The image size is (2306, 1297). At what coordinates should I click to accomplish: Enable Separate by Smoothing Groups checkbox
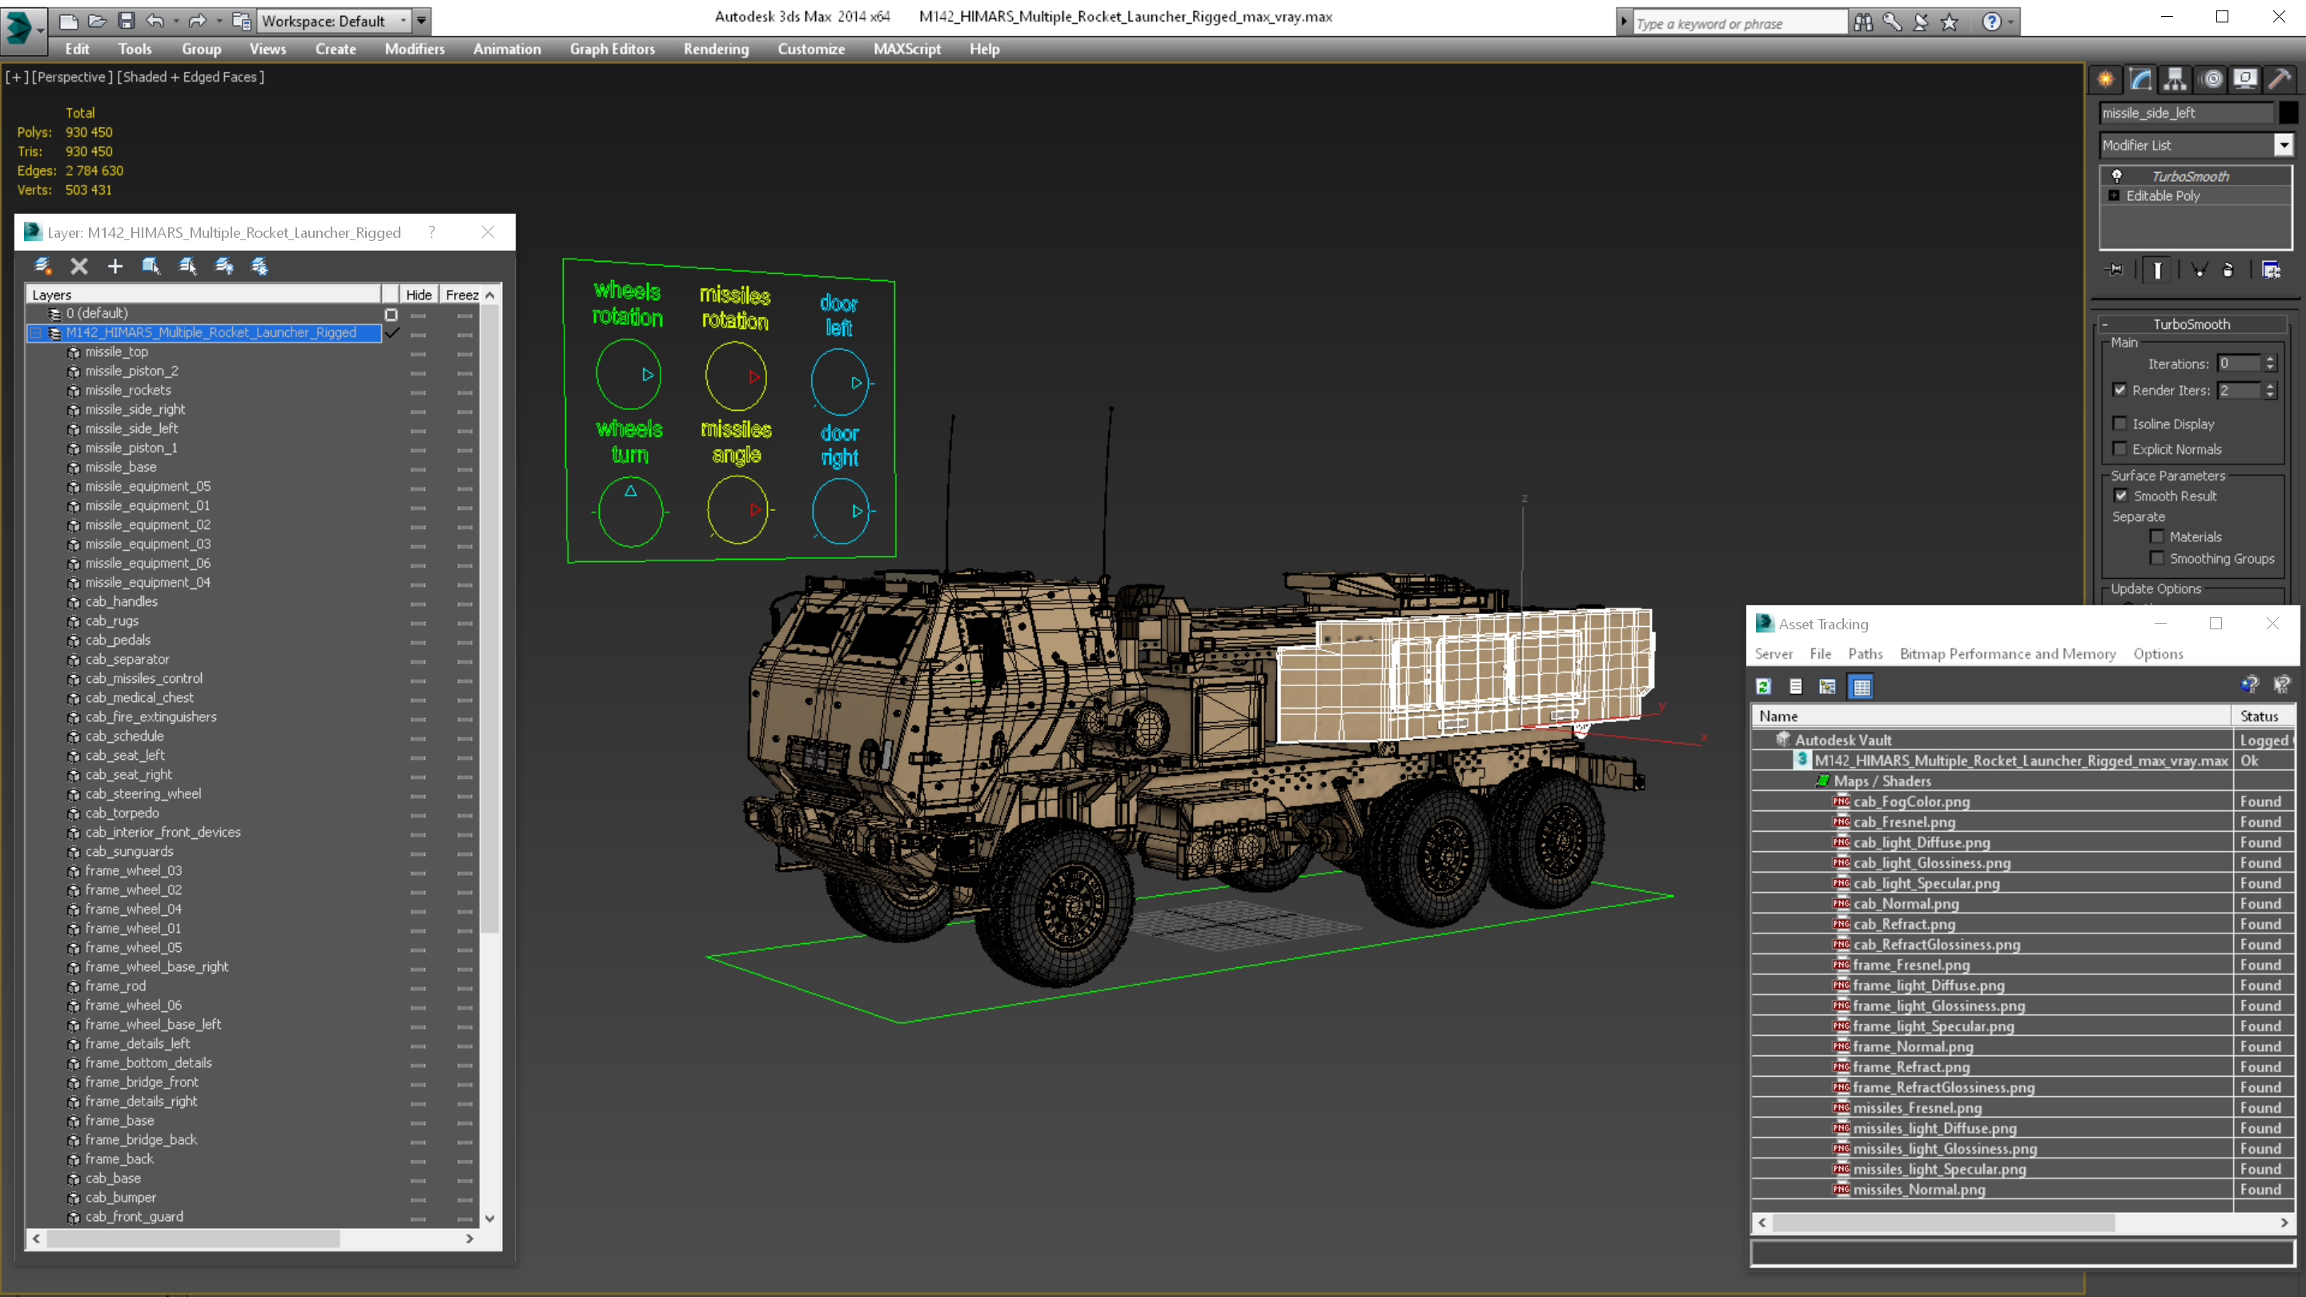[2156, 558]
